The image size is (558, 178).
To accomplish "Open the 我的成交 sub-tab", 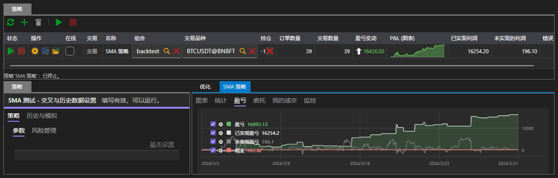I will point(285,100).
